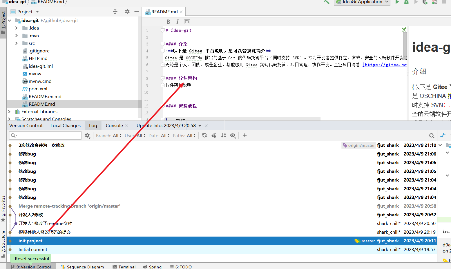Viewport: 451px width, 269px height.
Task: Open the User filter dropdown
Action: (135, 136)
